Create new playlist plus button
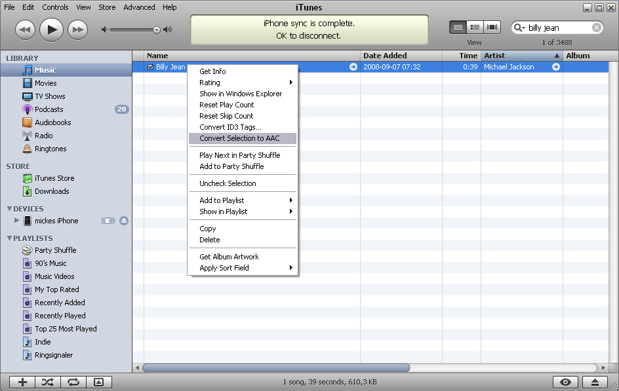Screen dimensions: 619x391 tap(22, 382)
